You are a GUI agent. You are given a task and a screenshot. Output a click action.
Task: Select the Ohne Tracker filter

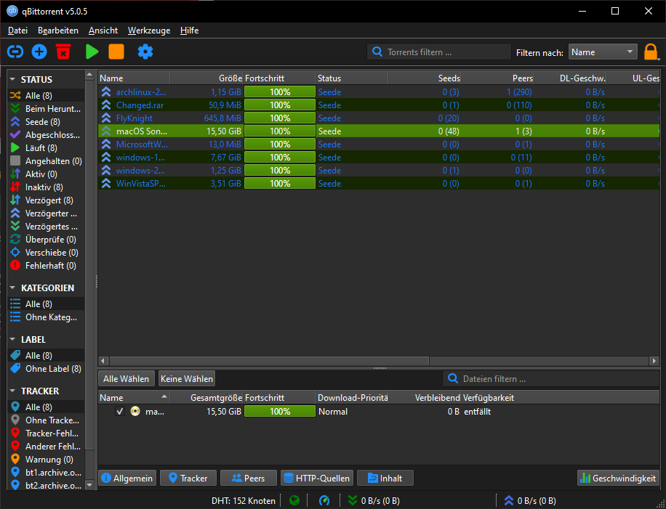[x=46, y=420]
